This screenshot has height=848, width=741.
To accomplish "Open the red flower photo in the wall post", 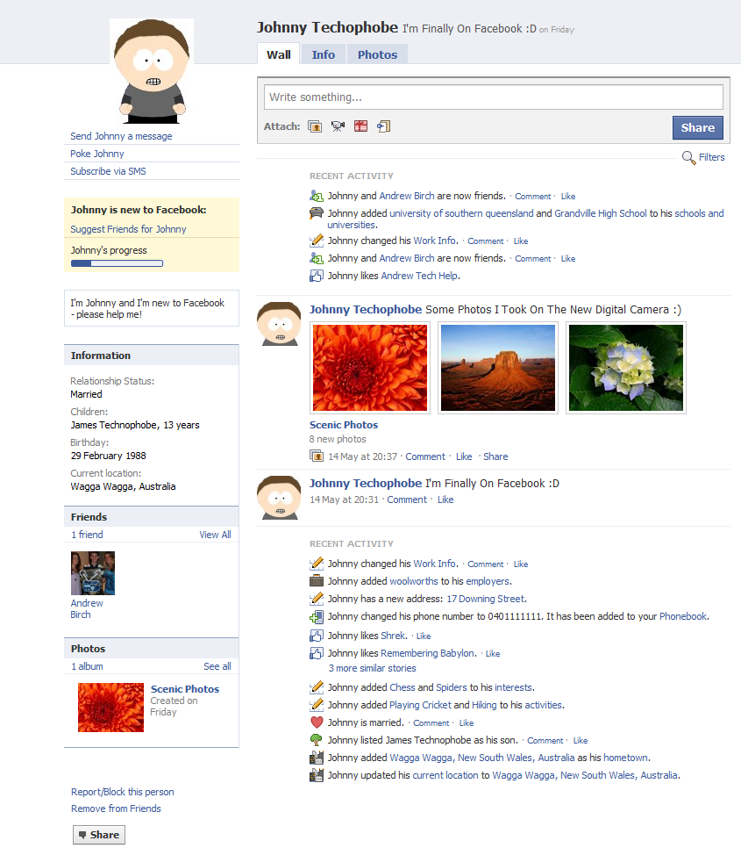I will [x=370, y=368].
